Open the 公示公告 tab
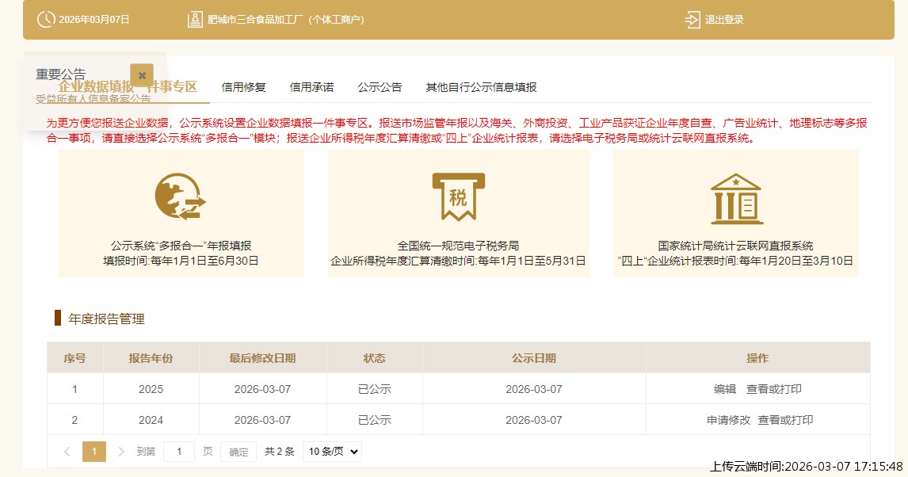 click(380, 87)
